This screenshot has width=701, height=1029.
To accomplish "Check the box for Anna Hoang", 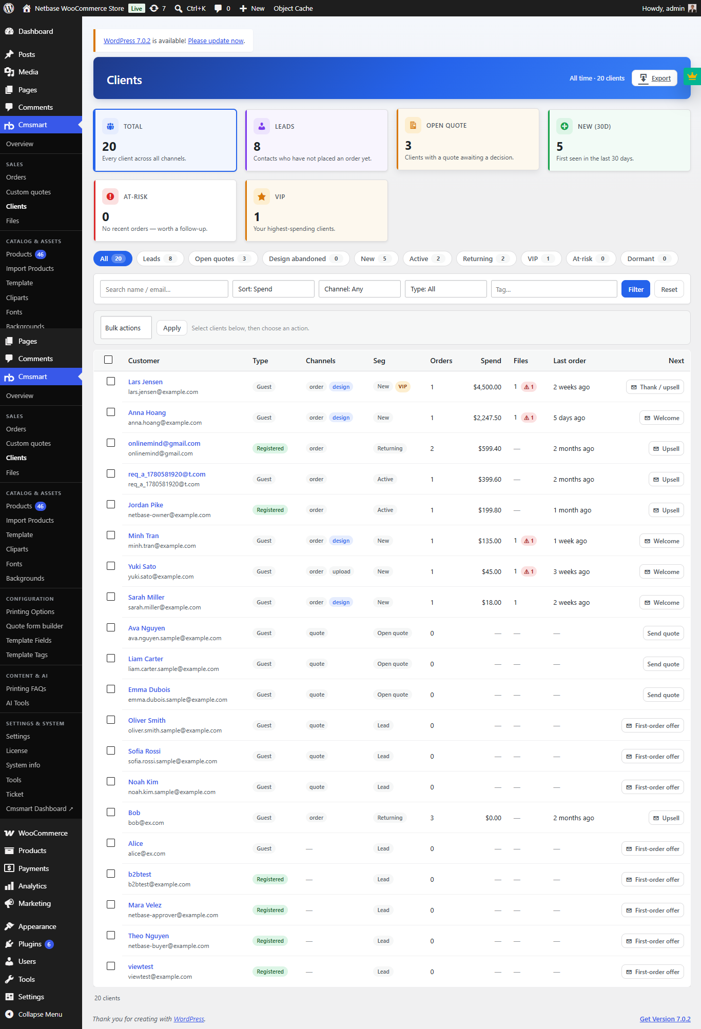I will pos(111,412).
